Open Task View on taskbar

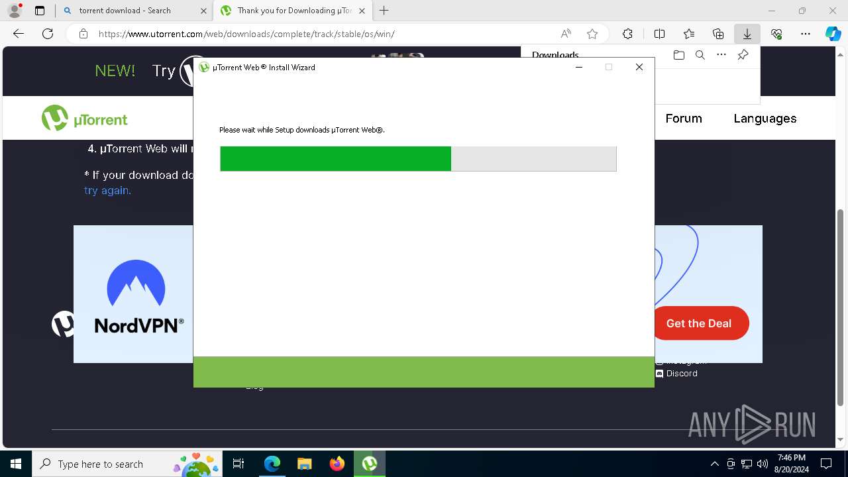pyautogui.click(x=238, y=464)
